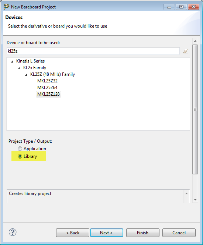This screenshot has width=203, height=245.
Task: Select the Application radio button
Action: click(x=20, y=149)
